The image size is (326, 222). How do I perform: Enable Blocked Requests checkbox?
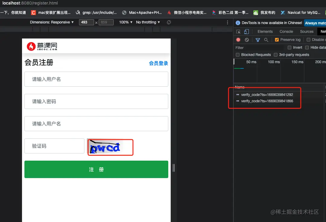tap(238, 55)
